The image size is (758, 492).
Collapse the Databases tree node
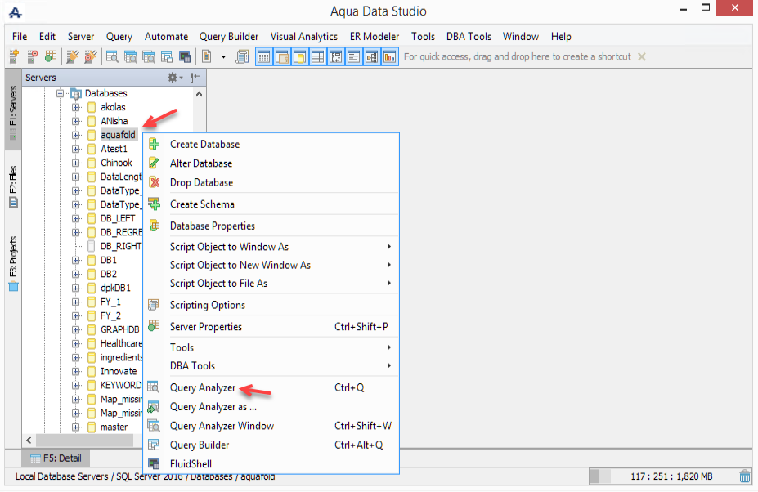point(60,93)
